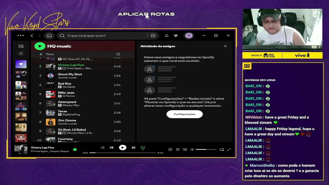Go forward with the right arrow
This screenshot has width=329, height=185.
click(x=39, y=36)
